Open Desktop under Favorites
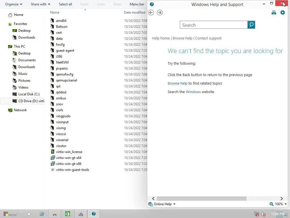The width and height of the screenshot is (290, 218). point(24,31)
